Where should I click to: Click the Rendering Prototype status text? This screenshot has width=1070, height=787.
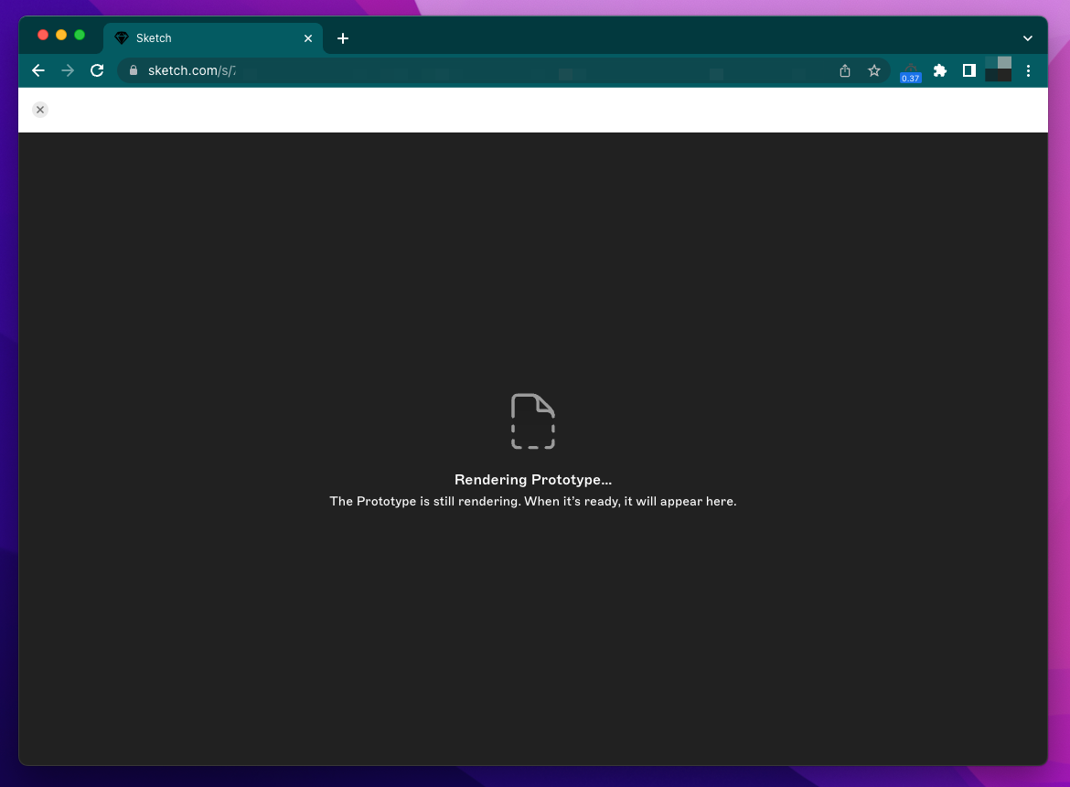click(x=533, y=479)
